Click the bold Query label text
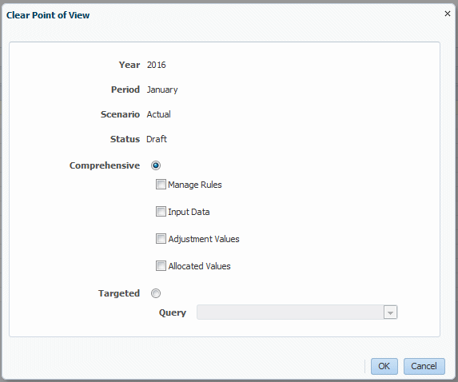Screen dimensions: 458x382 point(173,312)
